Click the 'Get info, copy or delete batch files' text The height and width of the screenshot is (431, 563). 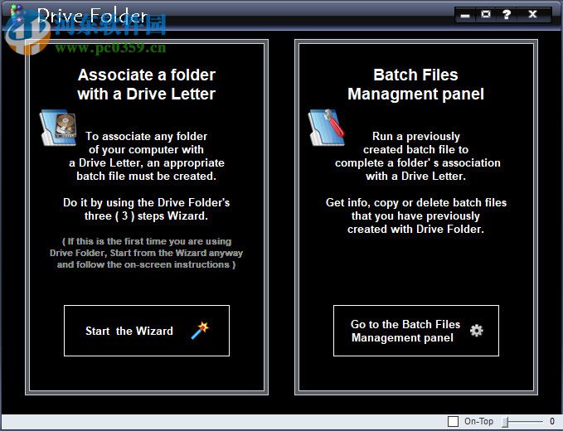pyautogui.click(x=416, y=202)
